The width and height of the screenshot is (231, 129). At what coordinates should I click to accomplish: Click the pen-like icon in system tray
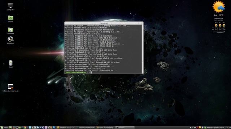pyautogui.click(x=193, y=128)
